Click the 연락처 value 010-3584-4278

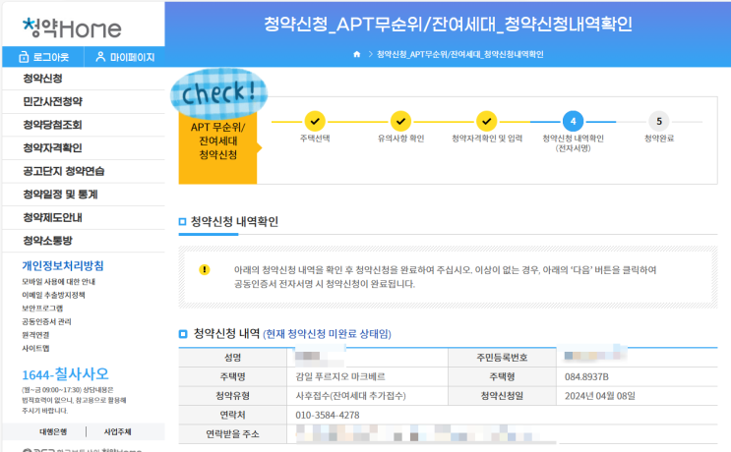click(328, 415)
